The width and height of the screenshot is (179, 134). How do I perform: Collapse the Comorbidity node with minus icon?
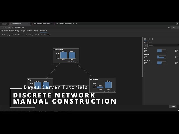coord(78,62)
